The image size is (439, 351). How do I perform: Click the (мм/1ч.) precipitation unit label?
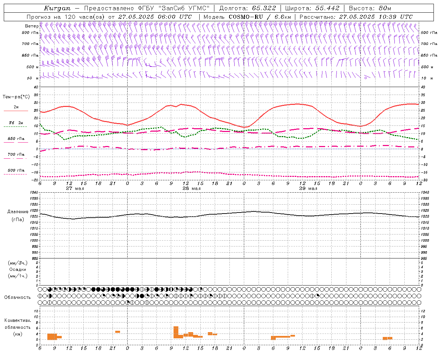click(18, 276)
